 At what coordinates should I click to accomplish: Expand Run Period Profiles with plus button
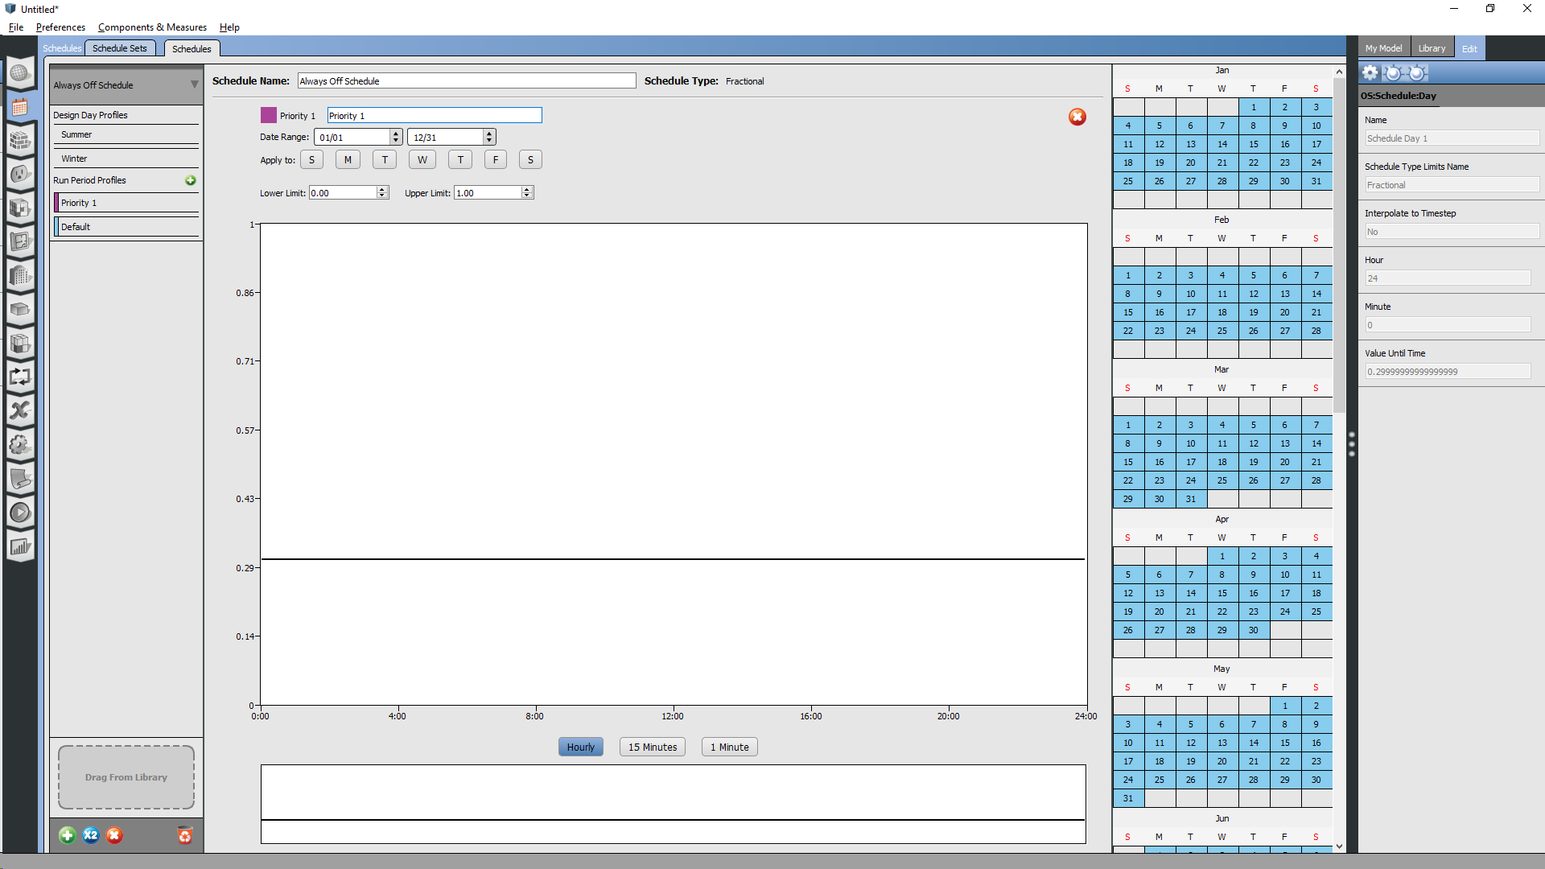[191, 180]
